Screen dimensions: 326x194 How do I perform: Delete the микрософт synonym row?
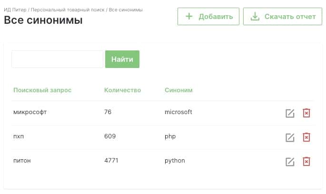pos(306,113)
